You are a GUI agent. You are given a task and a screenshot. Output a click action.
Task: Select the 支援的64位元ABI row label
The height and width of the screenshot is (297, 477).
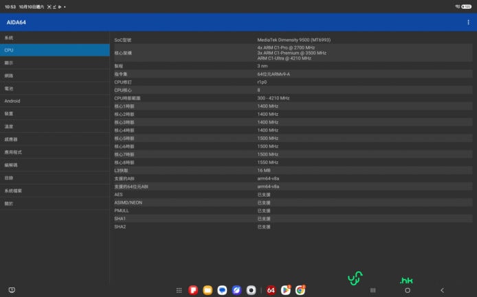(131, 187)
